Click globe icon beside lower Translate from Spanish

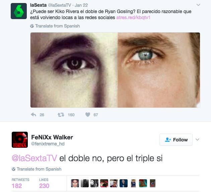[x=14, y=169]
